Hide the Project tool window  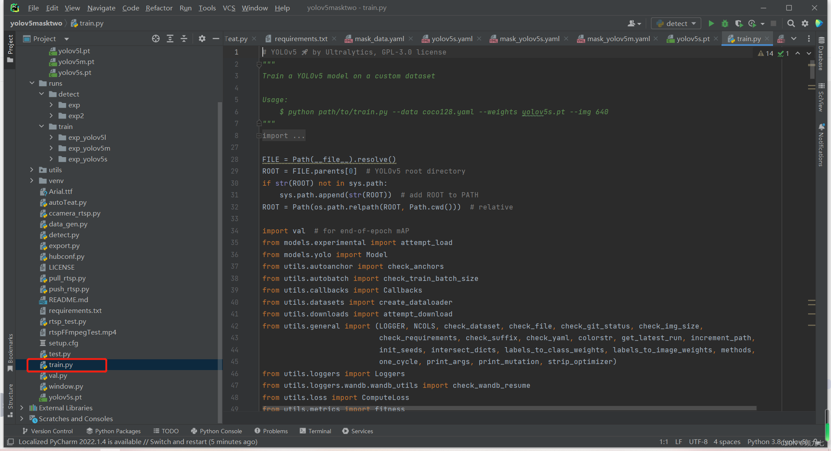pyautogui.click(x=216, y=39)
